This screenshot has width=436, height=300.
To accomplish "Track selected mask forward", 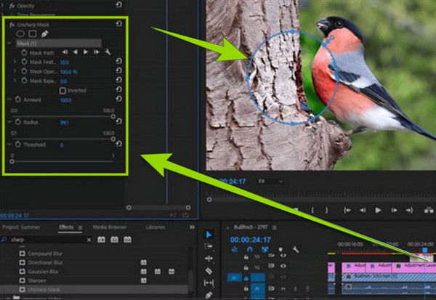I will pos(86,52).
